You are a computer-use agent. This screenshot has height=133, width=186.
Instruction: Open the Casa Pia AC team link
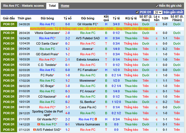click(88, 107)
